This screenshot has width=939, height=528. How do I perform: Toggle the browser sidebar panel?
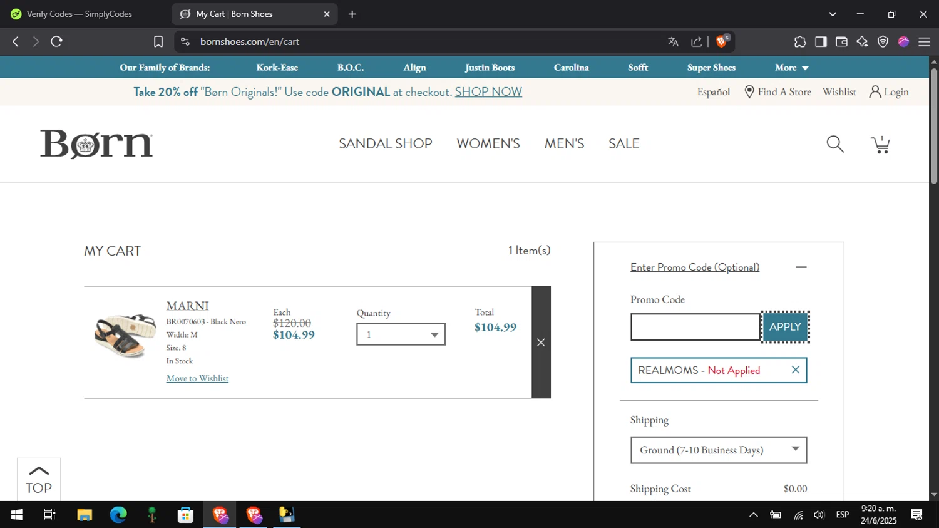[x=821, y=41]
